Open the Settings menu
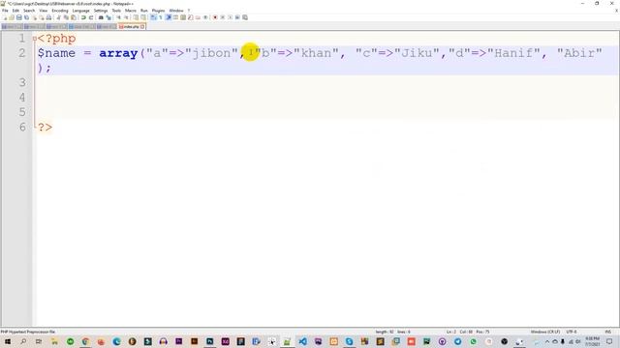Viewport: 620px width, 348px height. tap(101, 11)
